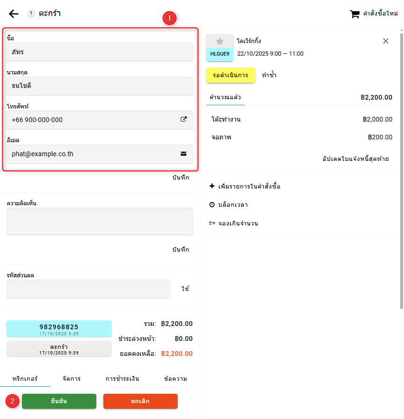Click the overbooking list-plus icon

(x=212, y=223)
